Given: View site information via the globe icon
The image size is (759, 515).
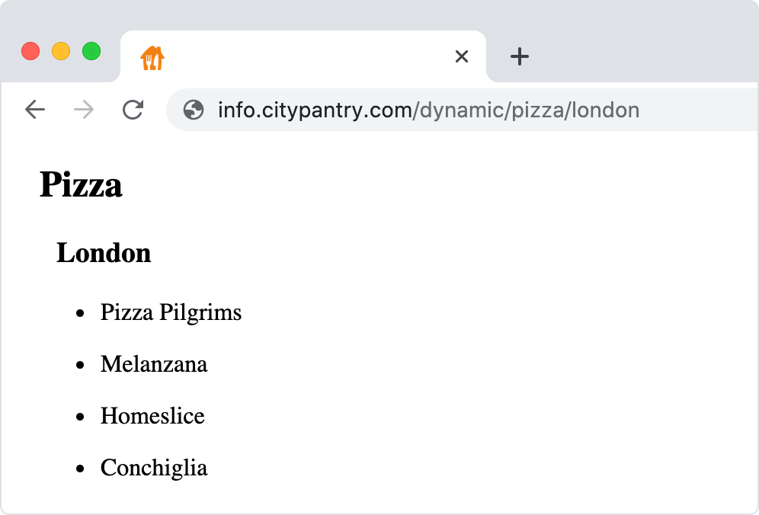Looking at the screenshot, I should click(x=194, y=110).
